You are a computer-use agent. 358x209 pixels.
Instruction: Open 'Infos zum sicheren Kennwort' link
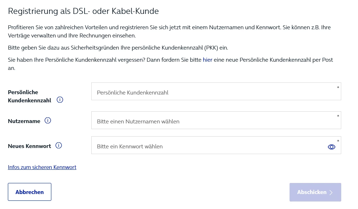[42, 167]
